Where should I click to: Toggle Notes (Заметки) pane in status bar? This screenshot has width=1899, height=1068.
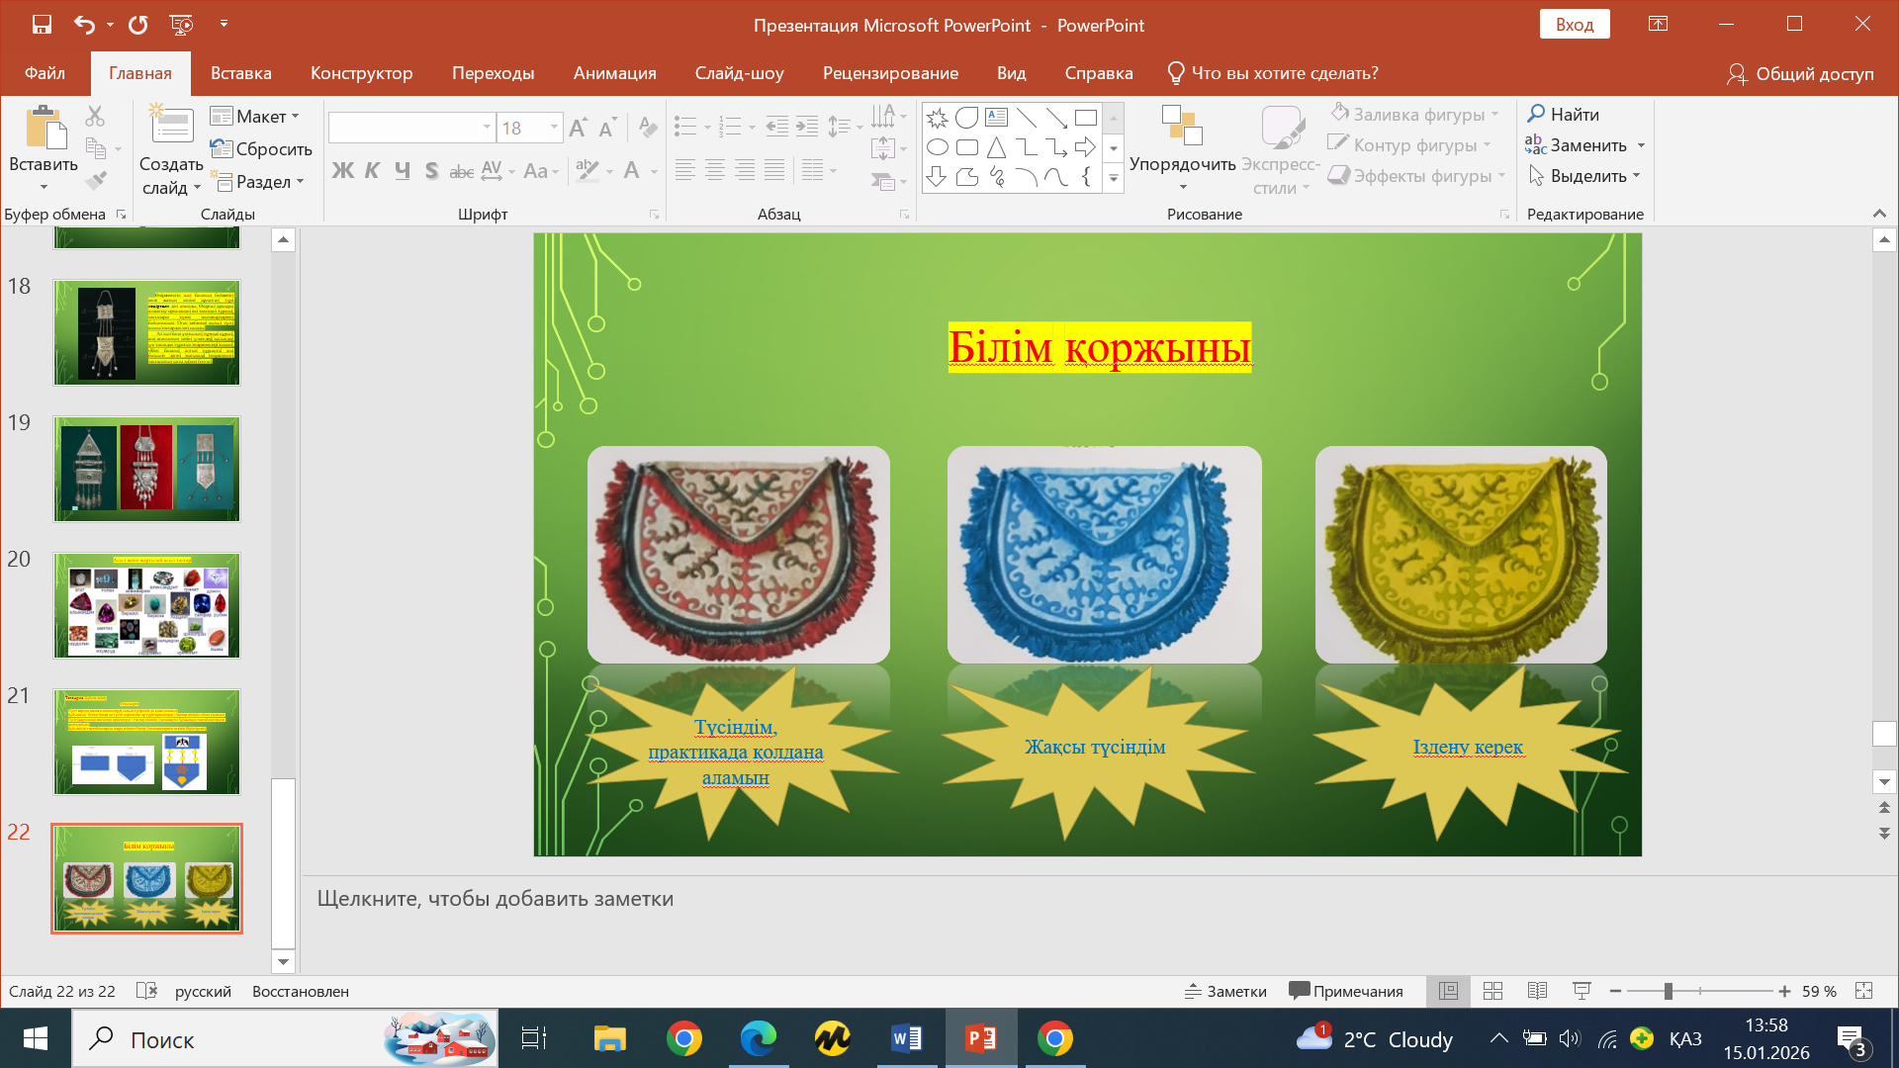(x=1225, y=991)
